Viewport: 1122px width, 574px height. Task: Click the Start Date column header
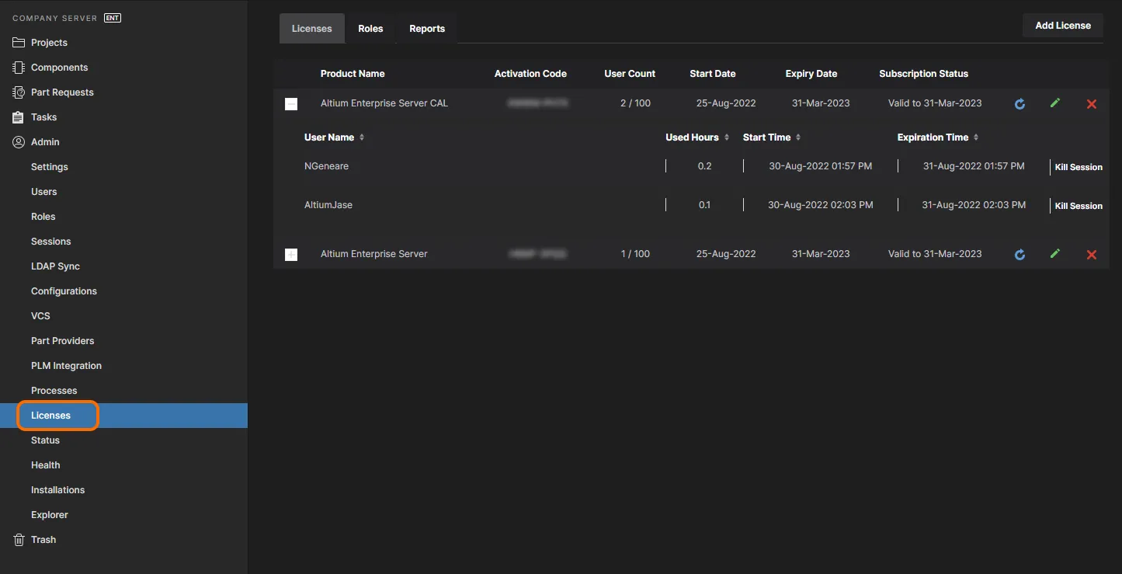(713, 74)
